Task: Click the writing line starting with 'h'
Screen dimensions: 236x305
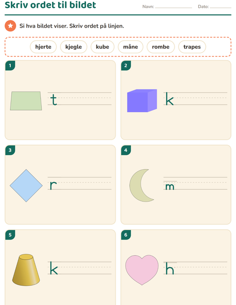Action: (195, 268)
